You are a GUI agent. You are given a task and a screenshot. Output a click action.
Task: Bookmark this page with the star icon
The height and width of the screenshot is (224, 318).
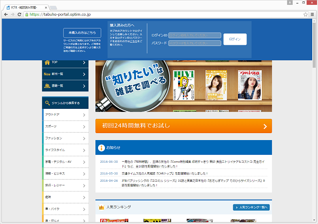pos(305,14)
